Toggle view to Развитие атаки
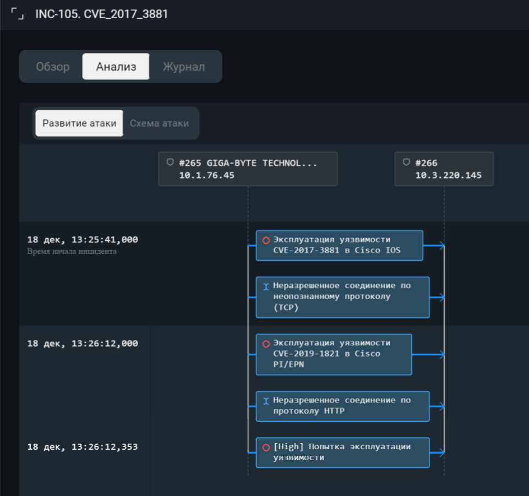This screenshot has width=529, height=496. coord(79,123)
